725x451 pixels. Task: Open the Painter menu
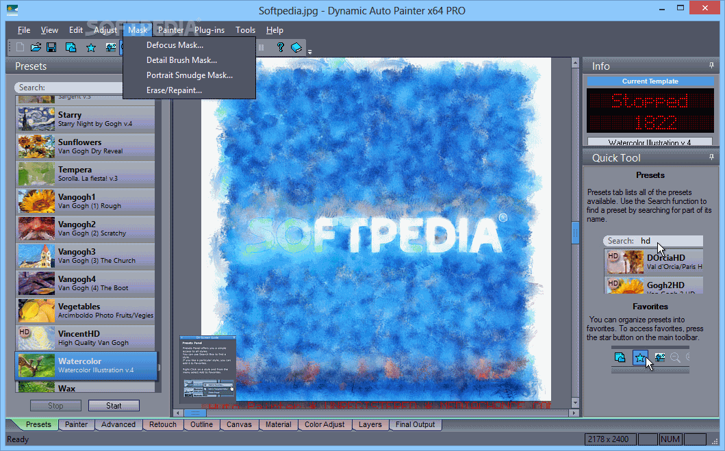point(170,30)
